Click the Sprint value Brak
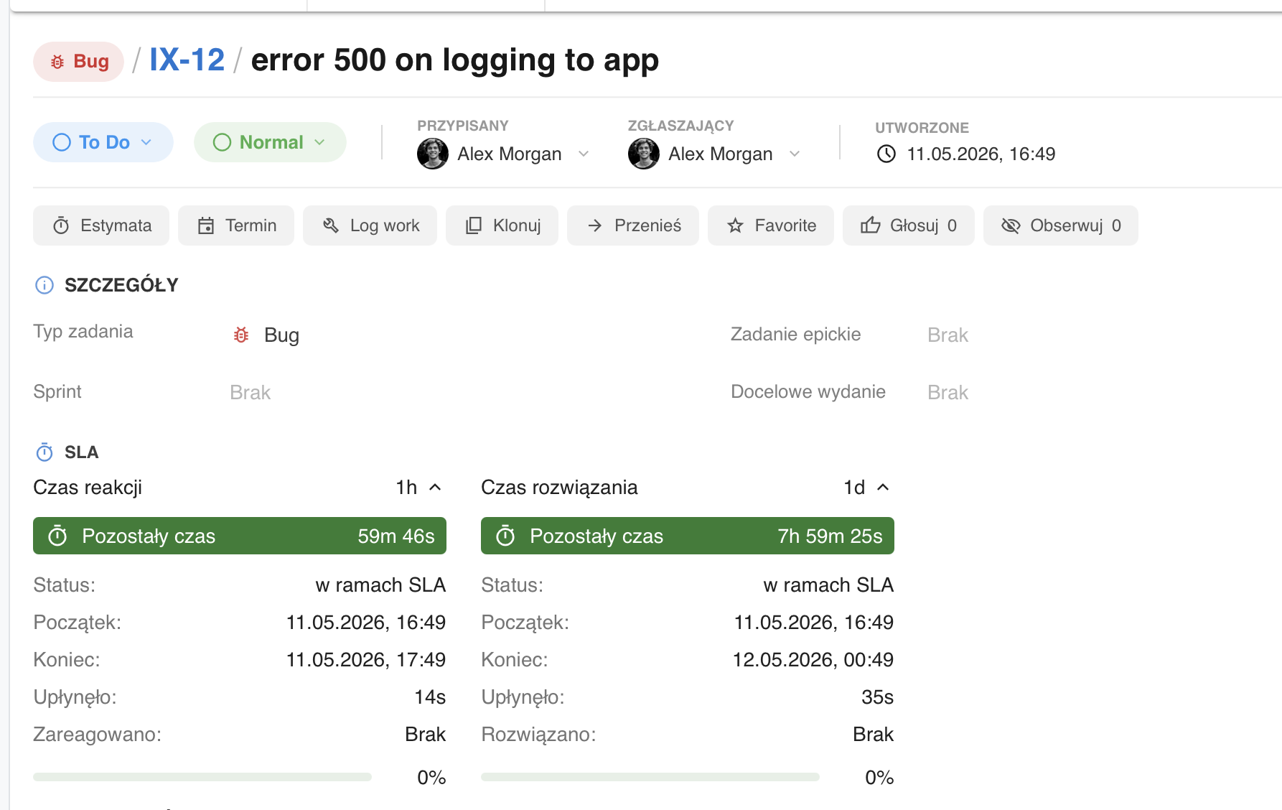Image resolution: width=1282 pixels, height=810 pixels. (x=250, y=393)
